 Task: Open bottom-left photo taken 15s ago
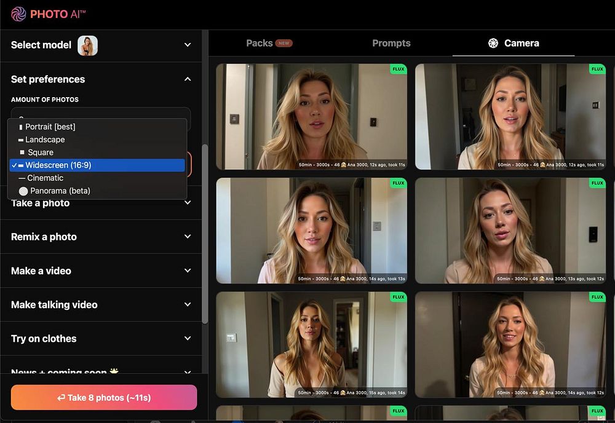(x=311, y=344)
